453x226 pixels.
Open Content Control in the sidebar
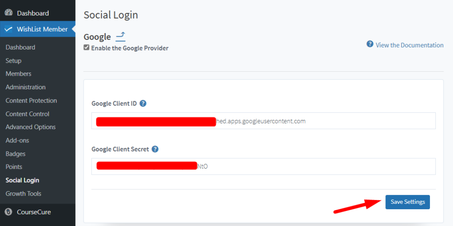(27, 114)
